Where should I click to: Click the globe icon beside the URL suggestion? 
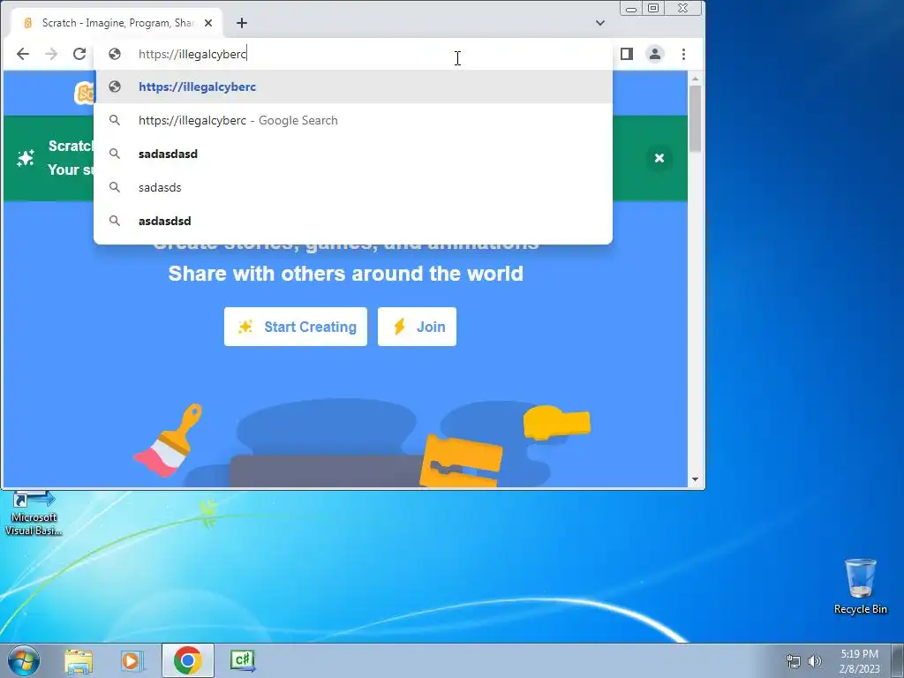point(115,87)
